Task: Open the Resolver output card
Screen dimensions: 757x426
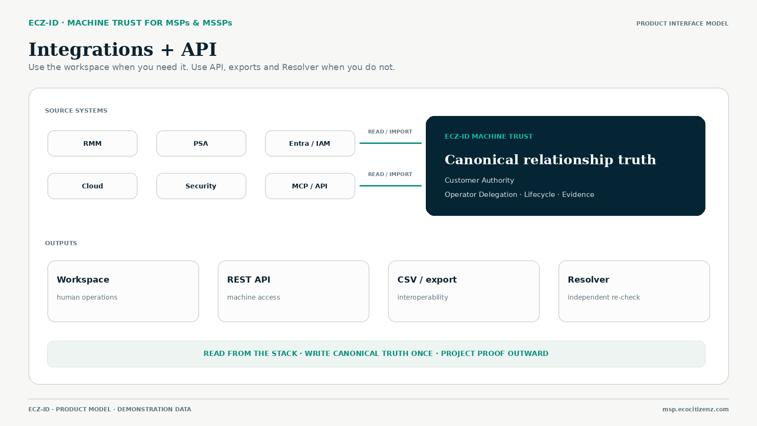Action: (x=634, y=291)
